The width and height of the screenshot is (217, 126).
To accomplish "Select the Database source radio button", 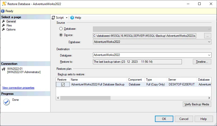I will (61, 29).
